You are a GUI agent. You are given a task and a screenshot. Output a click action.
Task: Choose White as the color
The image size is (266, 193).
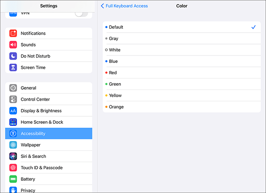coord(181,50)
